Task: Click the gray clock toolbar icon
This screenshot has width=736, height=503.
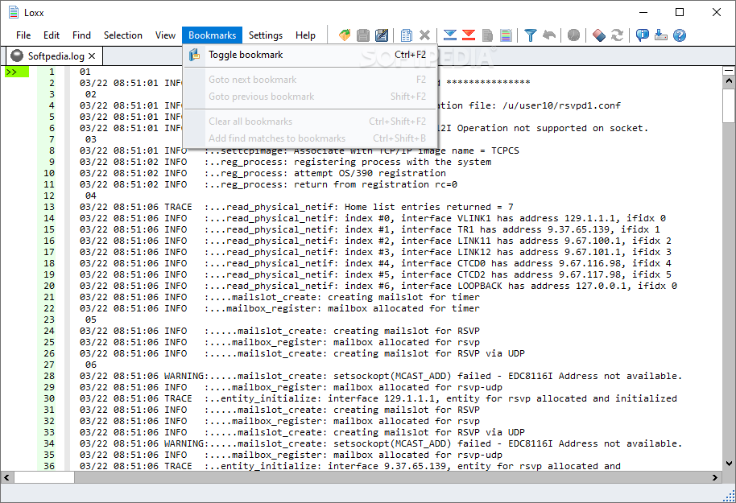Action: (x=573, y=35)
